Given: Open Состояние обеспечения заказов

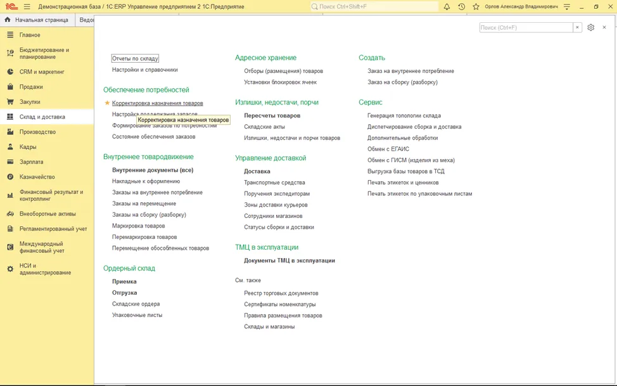Looking at the screenshot, I should (153, 137).
